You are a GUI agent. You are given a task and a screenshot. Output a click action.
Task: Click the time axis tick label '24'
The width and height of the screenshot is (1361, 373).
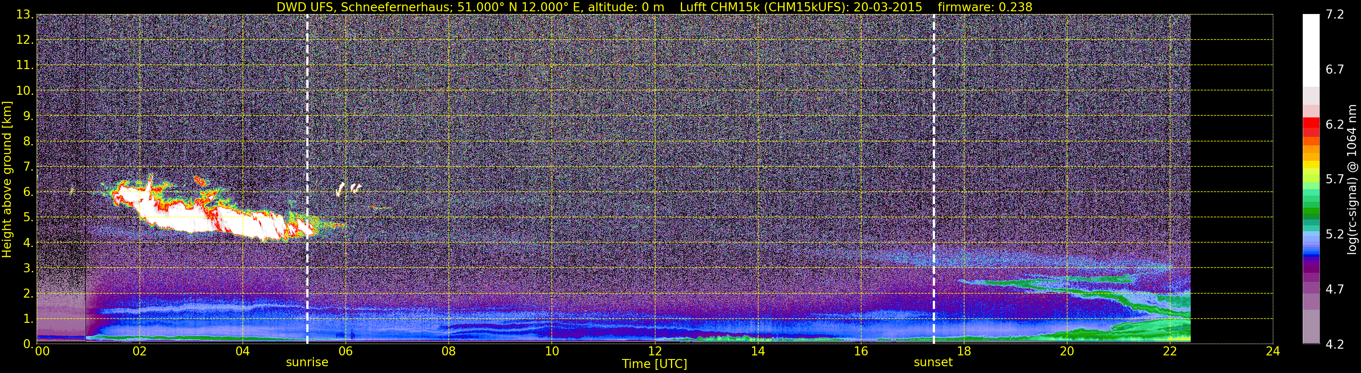1273,351
